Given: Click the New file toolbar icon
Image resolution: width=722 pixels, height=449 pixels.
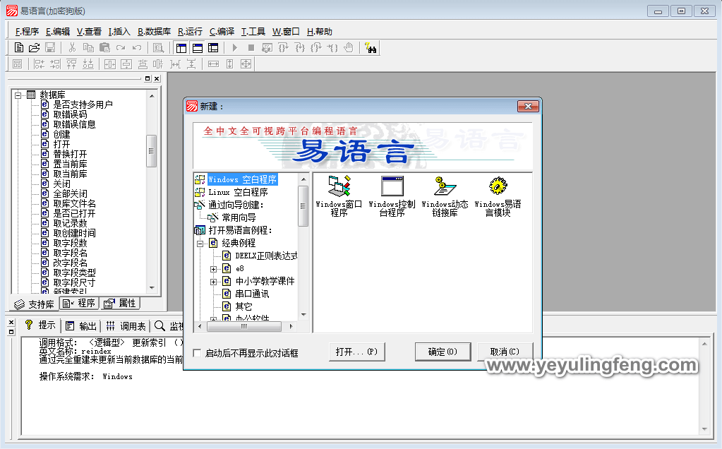Looking at the screenshot, I should tap(19, 47).
